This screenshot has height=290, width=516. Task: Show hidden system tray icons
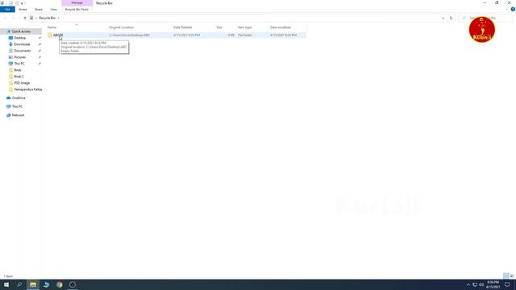click(x=468, y=284)
